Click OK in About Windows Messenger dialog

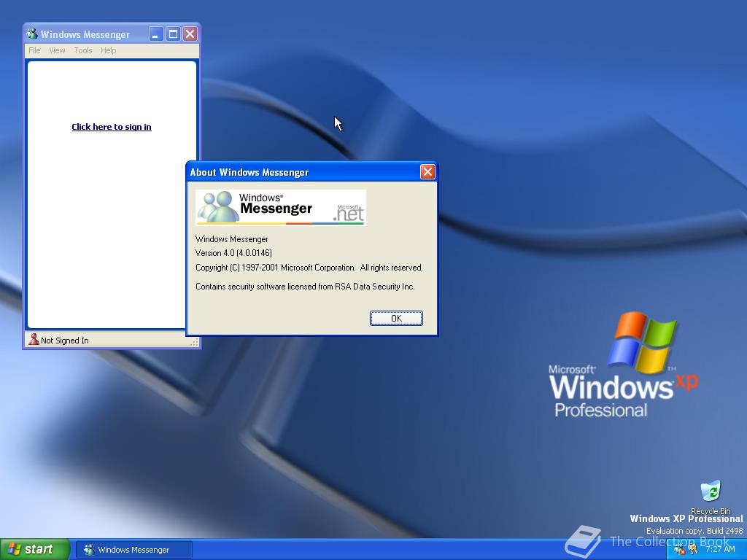pos(396,318)
